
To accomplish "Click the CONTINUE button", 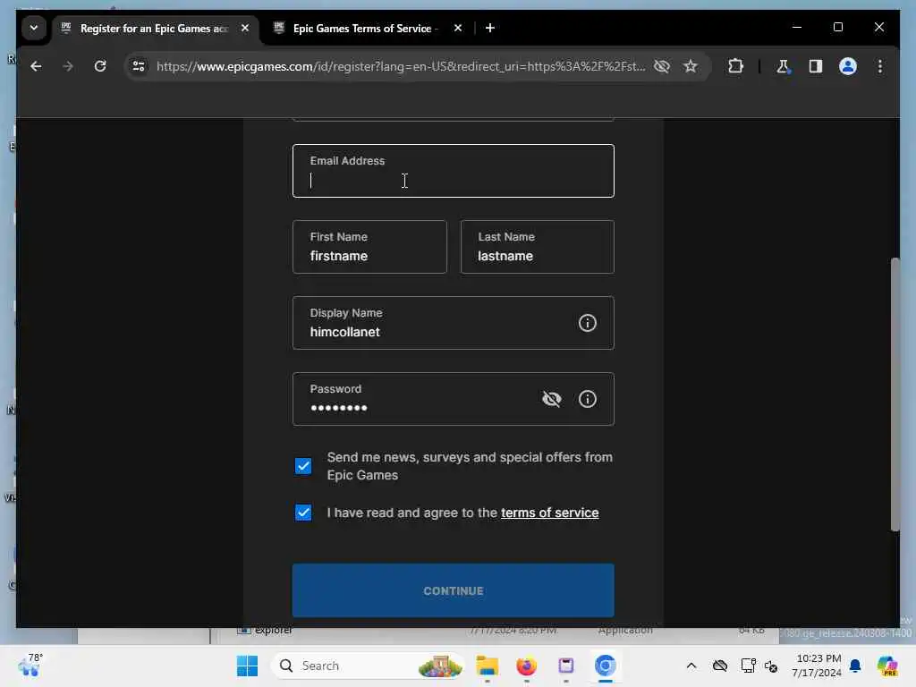I will click(454, 590).
